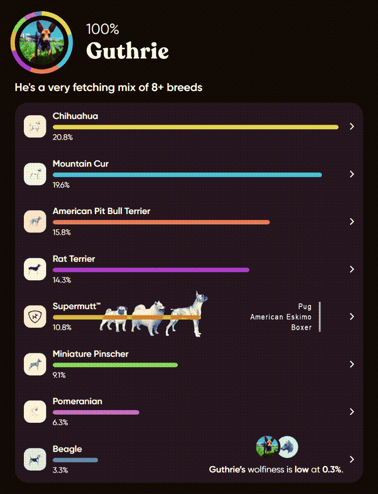Image resolution: width=378 pixels, height=494 pixels.
Task: Select the American Pit Bull Terrier icon
Action: (x=35, y=221)
